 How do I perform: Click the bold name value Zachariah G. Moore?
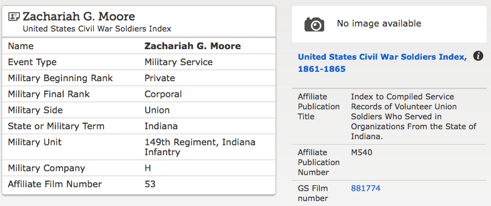[x=193, y=46]
